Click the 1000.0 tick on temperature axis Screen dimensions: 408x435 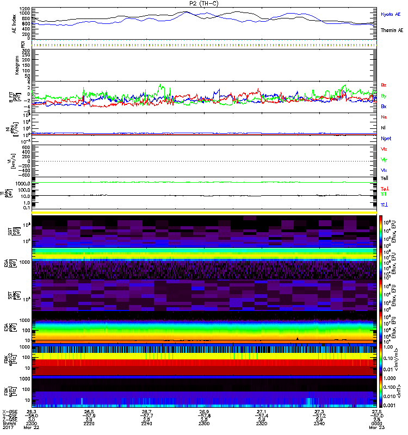pos(23,184)
